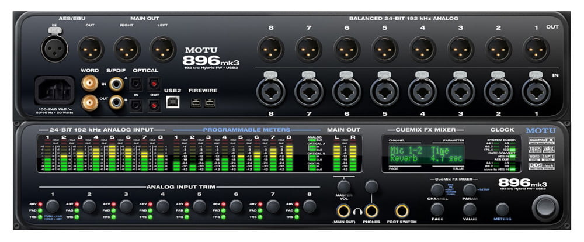Click the blue MOTU logo on front panel
Viewport: 584px width, 242px height.
[x=540, y=130]
